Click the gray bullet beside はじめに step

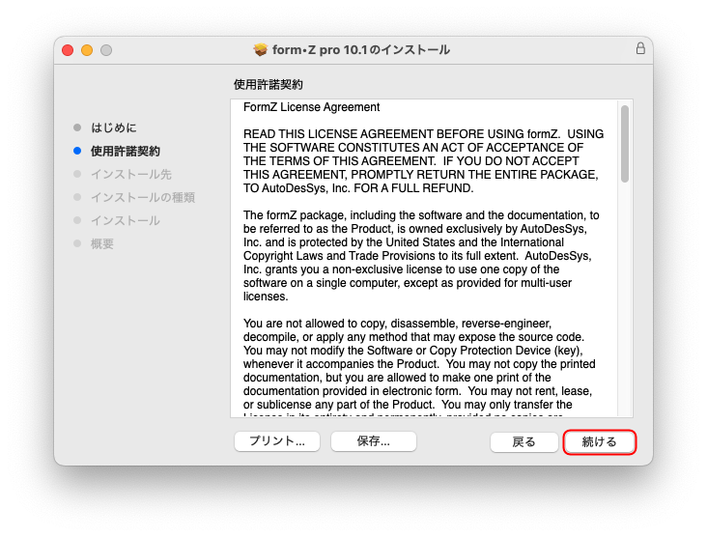[x=77, y=127]
